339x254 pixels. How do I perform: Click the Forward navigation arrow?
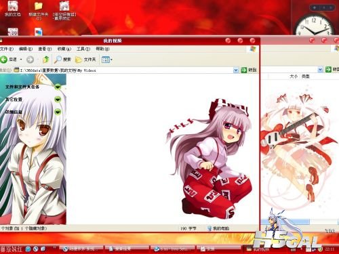pos(30,60)
